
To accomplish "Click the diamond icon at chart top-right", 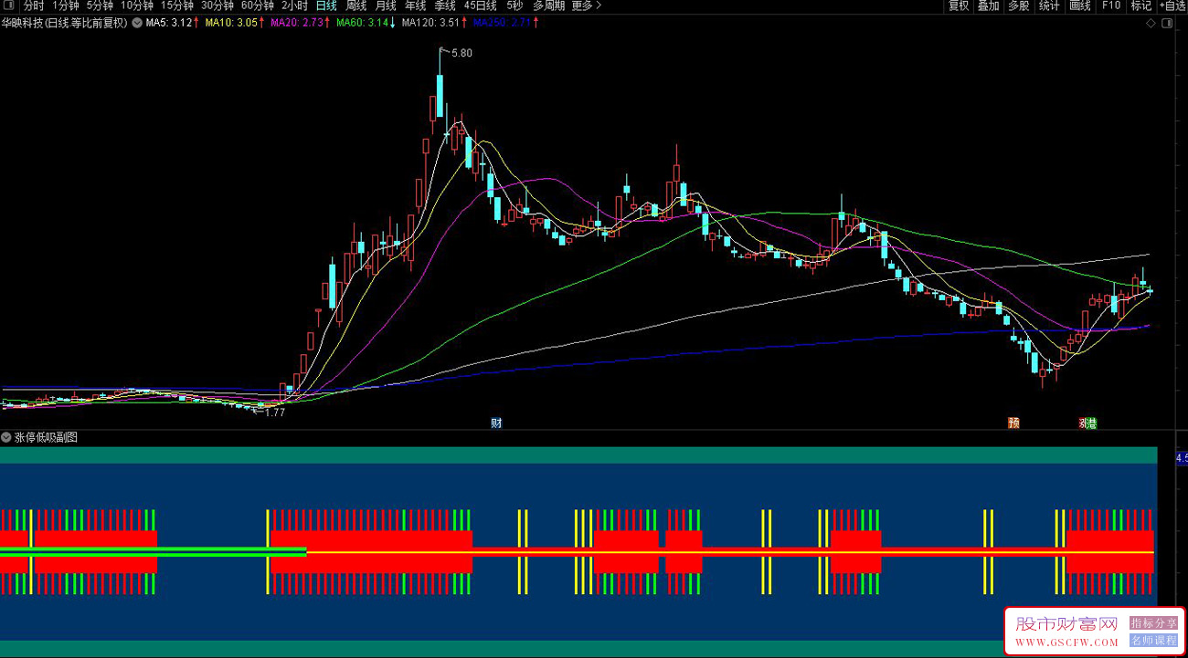I will coord(1151,24).
